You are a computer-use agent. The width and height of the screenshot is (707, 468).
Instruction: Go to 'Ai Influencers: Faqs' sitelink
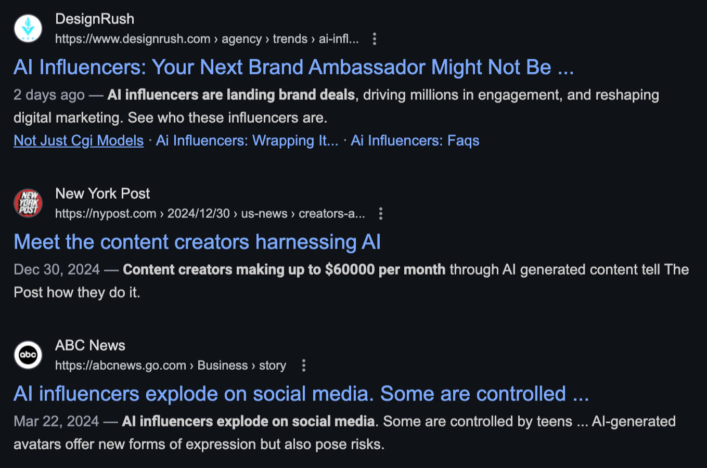click(415, 141)
